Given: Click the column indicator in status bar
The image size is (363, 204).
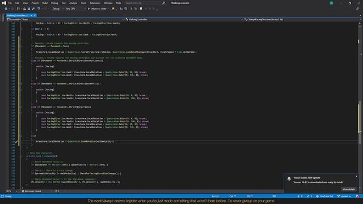Looking at the screenshot, I should click(x=233, y=196).
